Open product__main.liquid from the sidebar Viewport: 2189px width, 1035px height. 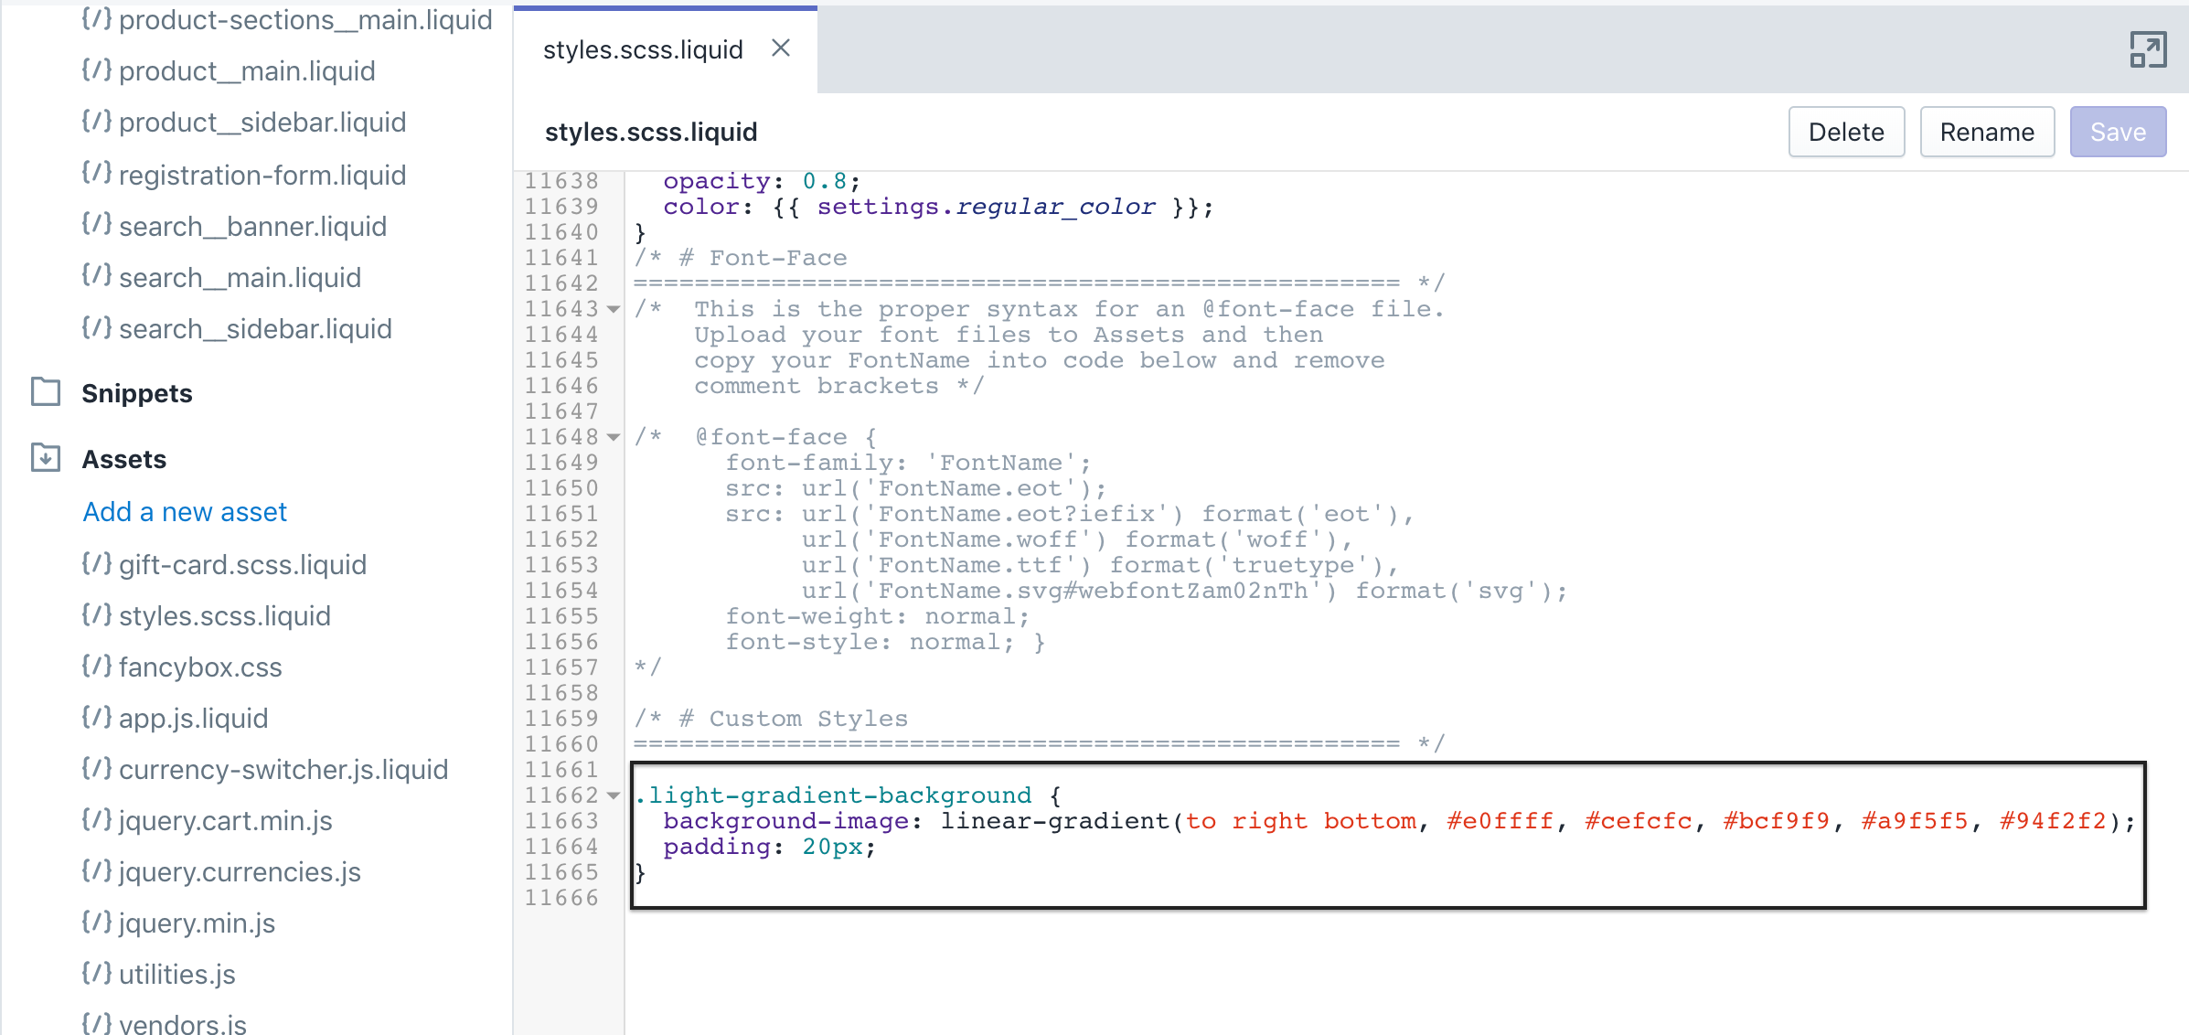pos(247,70)
